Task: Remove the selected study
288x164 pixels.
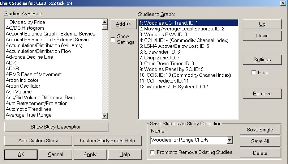Action: coord(262,94)
